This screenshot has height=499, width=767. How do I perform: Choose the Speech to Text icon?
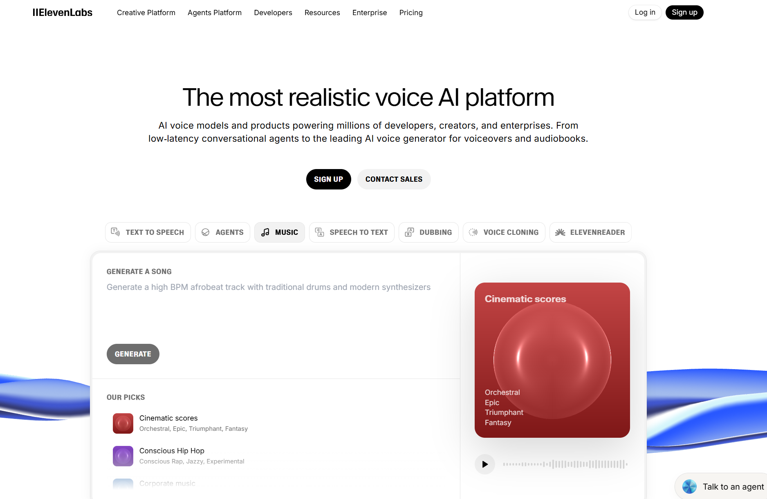tap(320, 232)
